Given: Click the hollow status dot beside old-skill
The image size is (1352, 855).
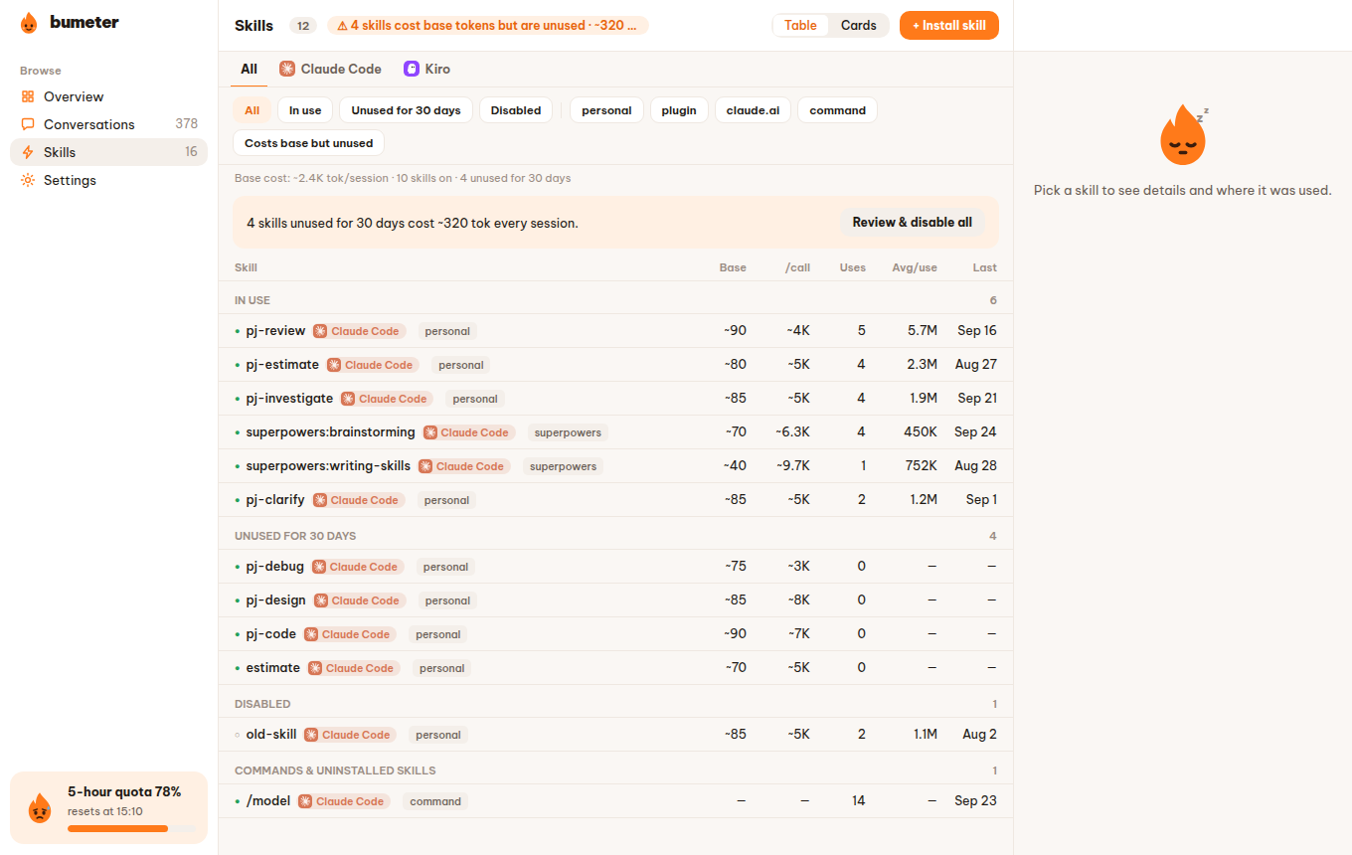Looking at the screenshot, I should [x=238, y=735].
